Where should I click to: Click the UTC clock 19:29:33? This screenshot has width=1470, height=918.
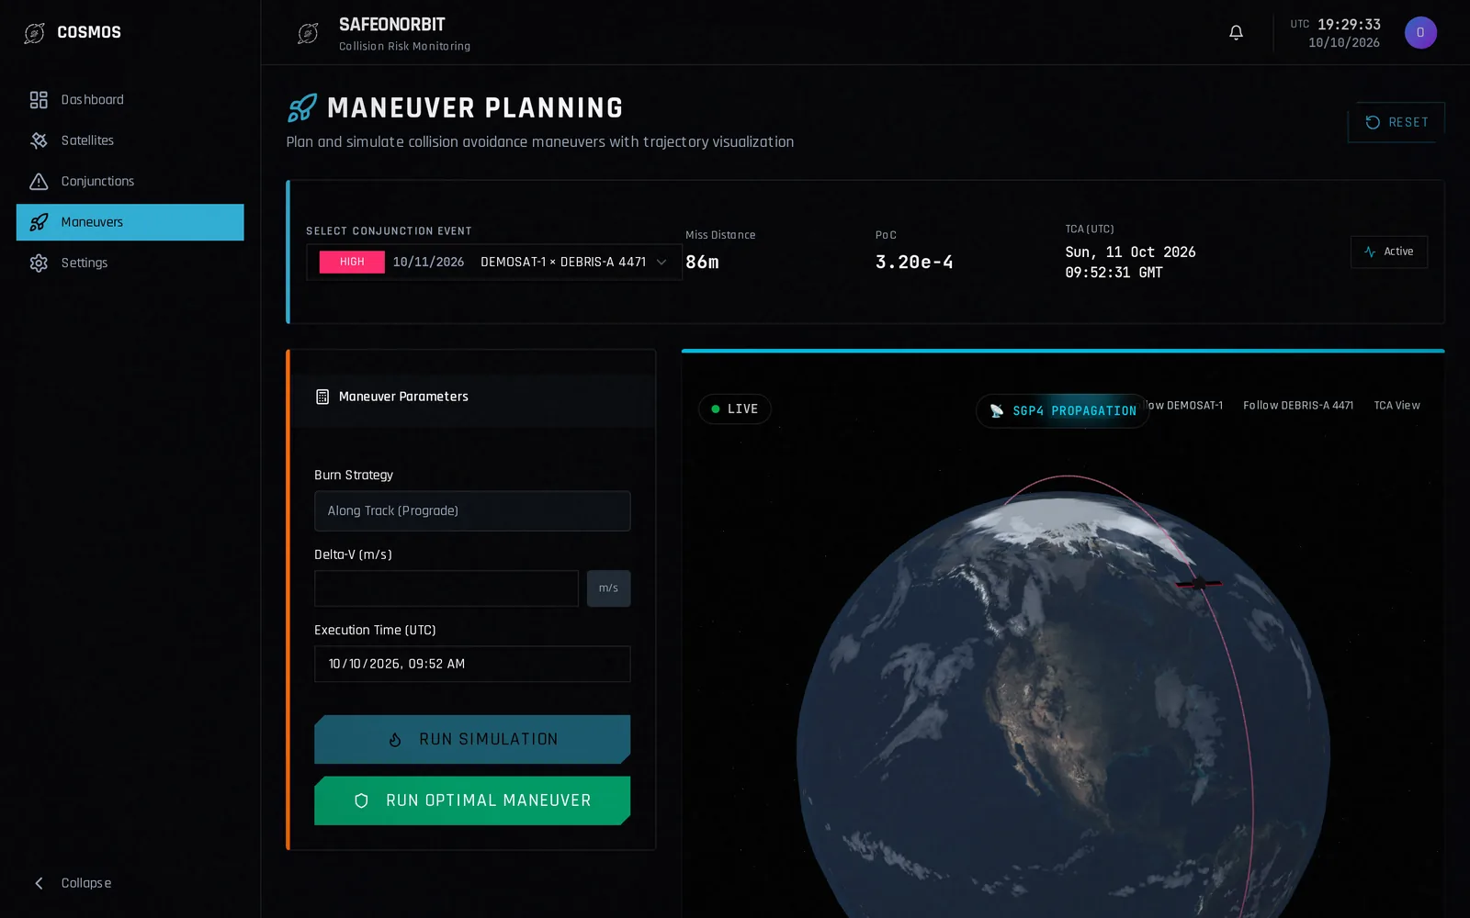coord(1349,25)
